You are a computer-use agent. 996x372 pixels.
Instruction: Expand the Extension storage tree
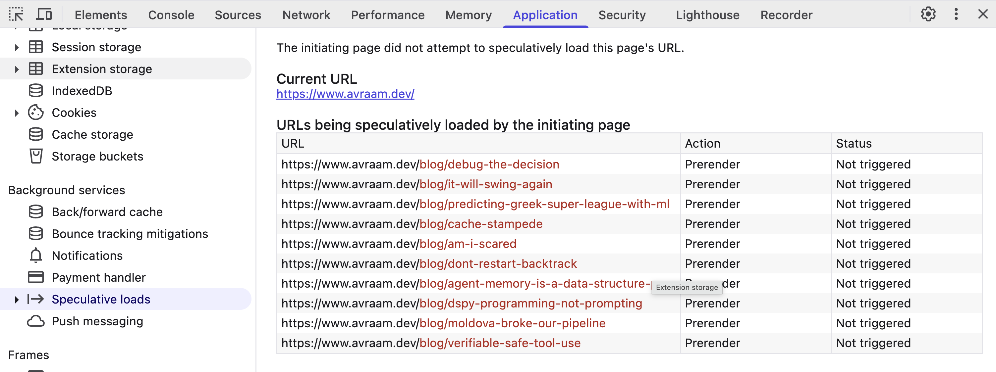[16, 69]
